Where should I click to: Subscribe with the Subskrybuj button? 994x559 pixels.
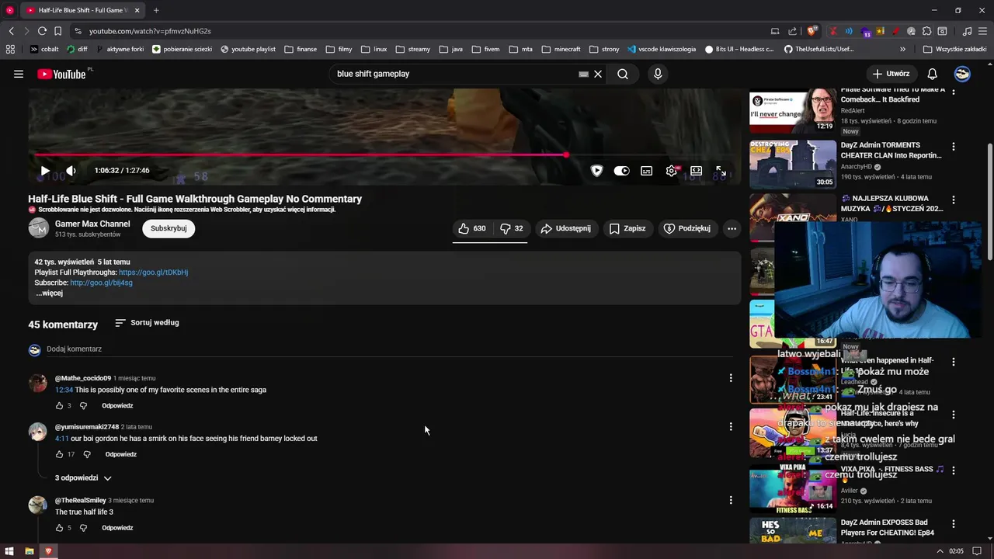169,228
